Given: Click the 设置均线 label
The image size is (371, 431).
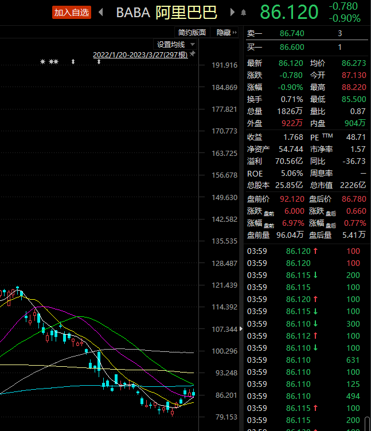Looking at the screenshot, I should [x=171, y=45].
